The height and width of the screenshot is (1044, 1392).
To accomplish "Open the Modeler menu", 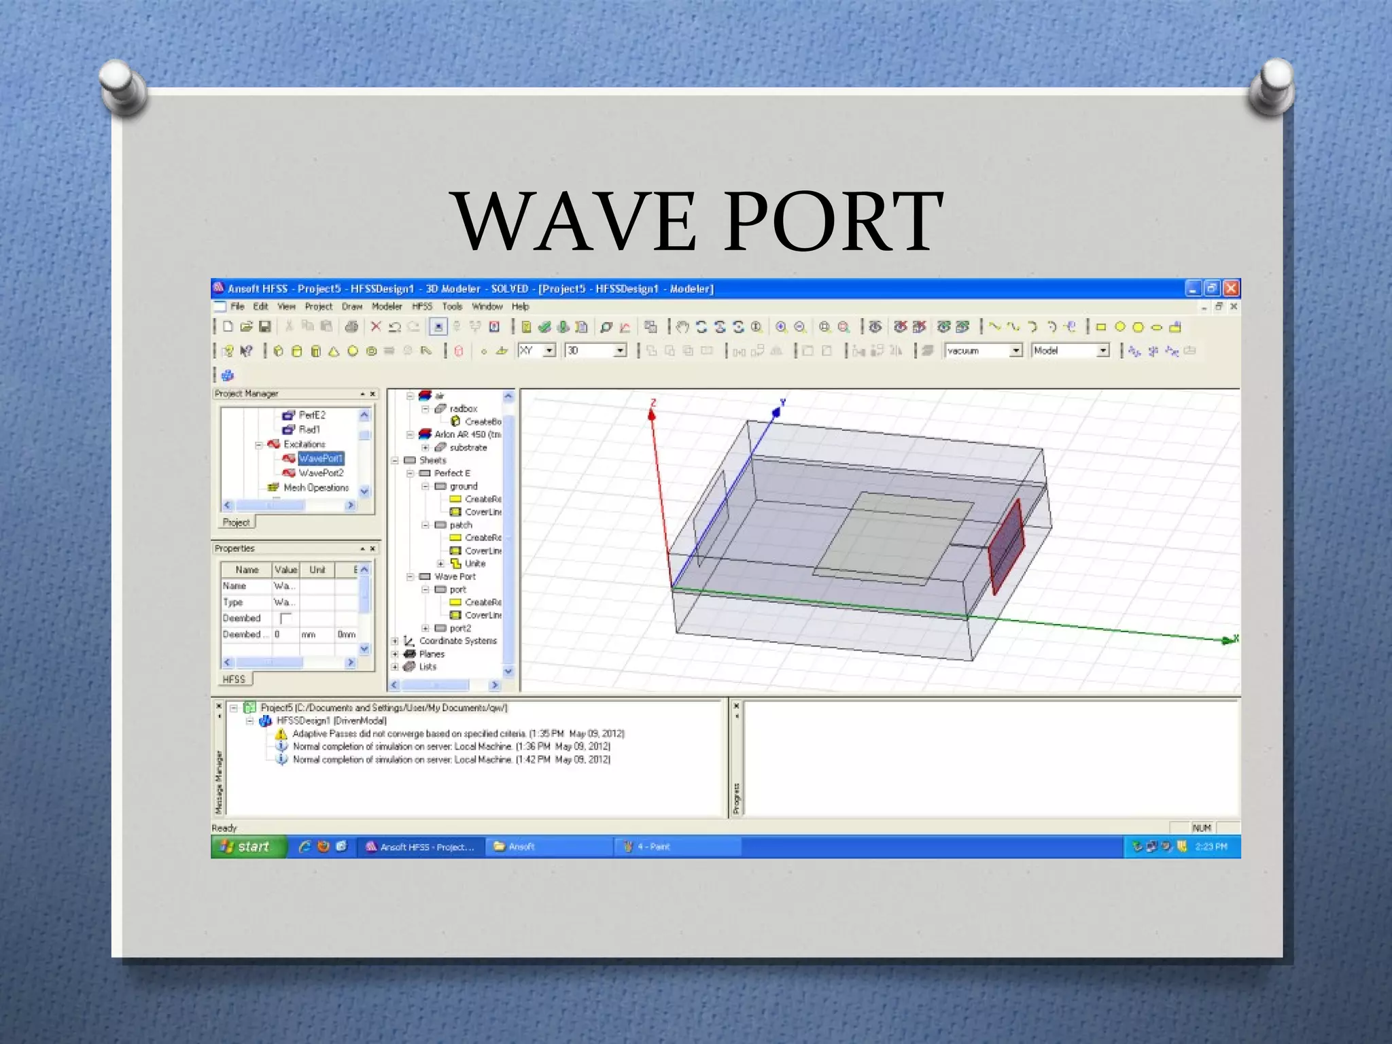I will click(387, 307).
